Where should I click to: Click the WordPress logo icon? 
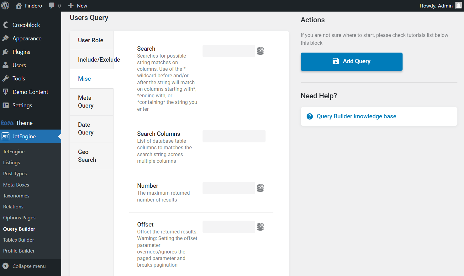point(5,6)
